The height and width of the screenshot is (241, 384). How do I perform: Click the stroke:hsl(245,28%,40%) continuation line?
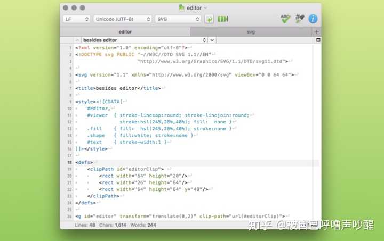[175, 122]
